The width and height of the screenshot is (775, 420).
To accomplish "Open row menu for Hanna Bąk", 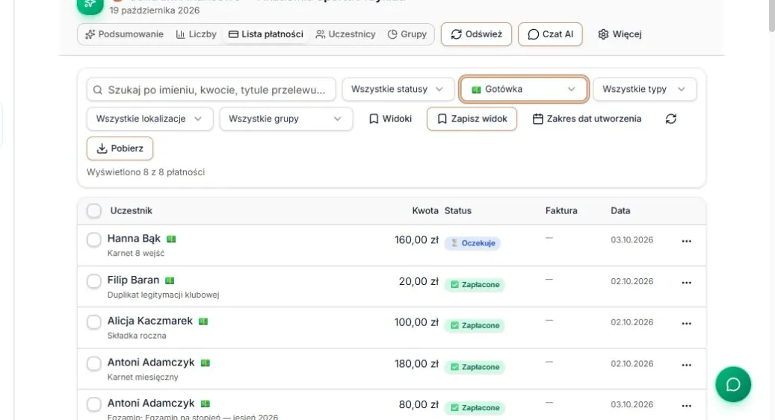I will 686,241.
